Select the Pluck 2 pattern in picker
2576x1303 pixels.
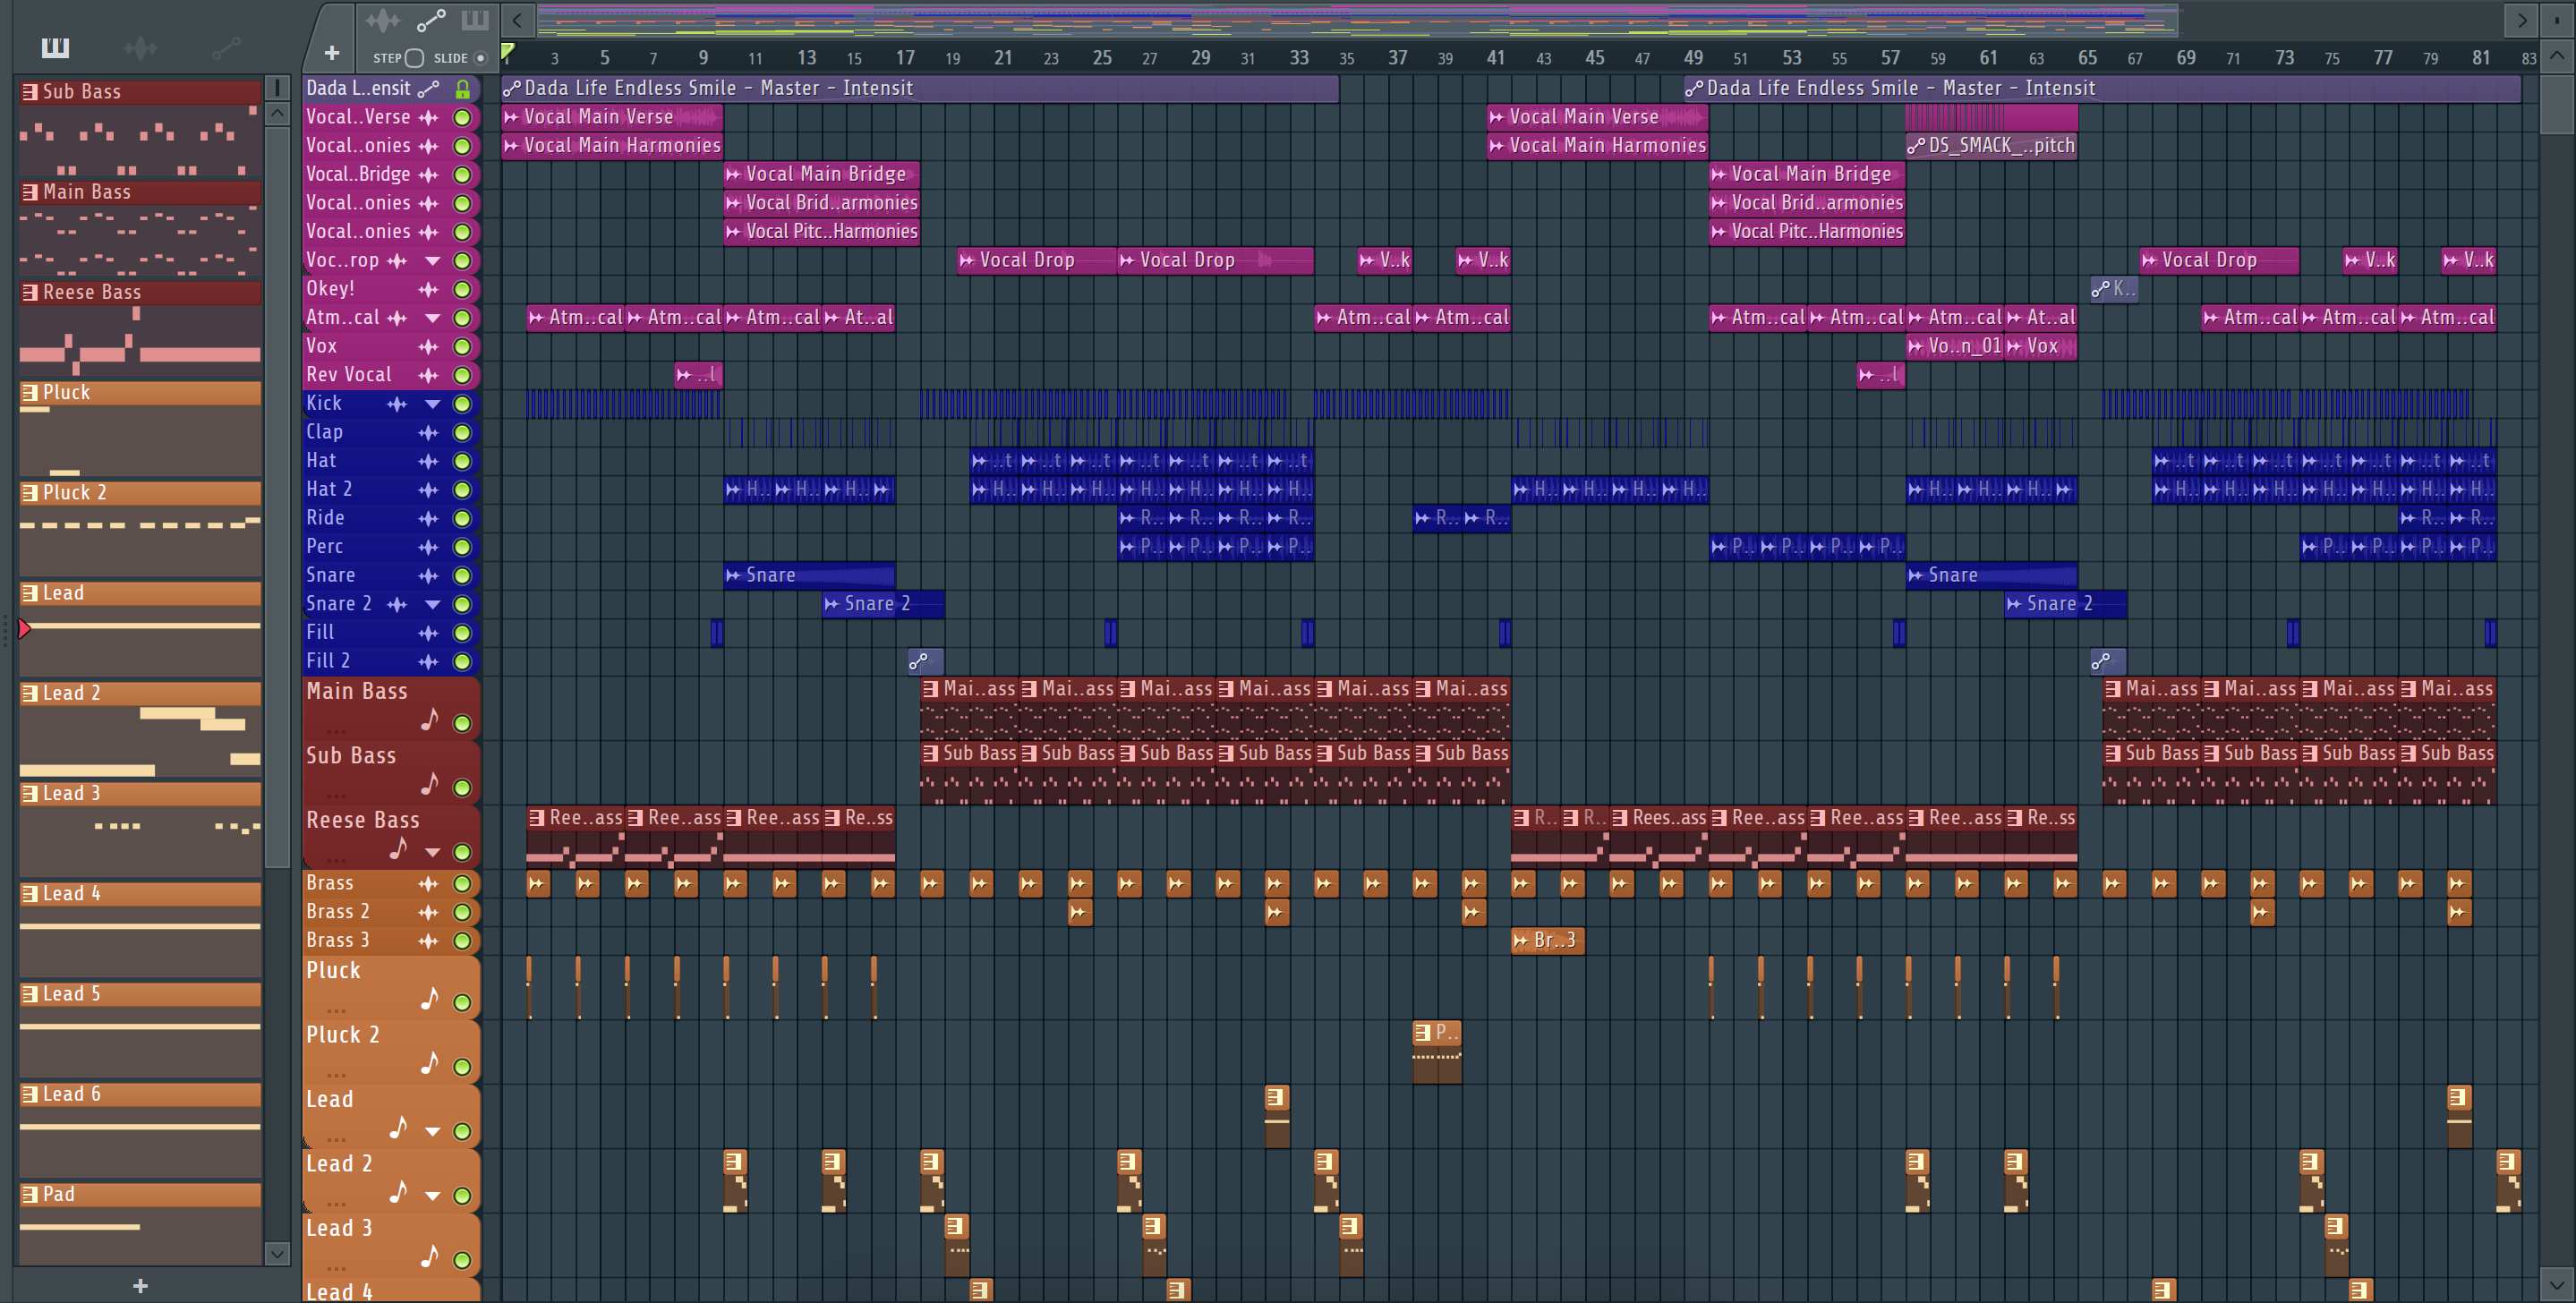pyautogui.click(x=140, y=493)
